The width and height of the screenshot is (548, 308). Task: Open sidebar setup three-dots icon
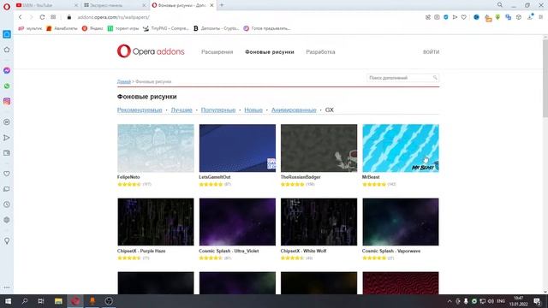coord(7,287)
